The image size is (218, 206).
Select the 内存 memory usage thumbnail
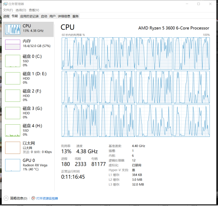tap(13, 45)
